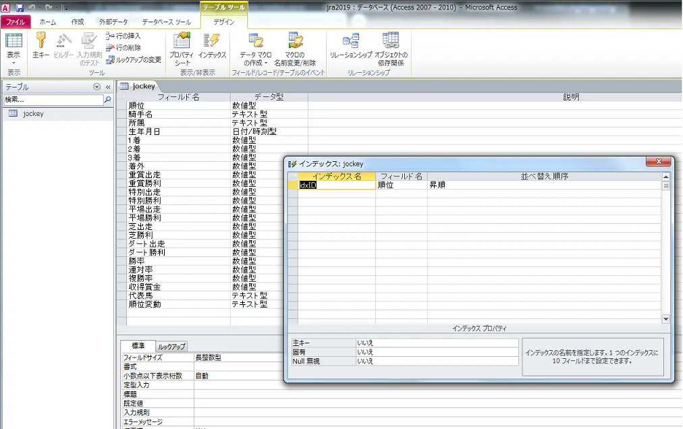The height and width of the screenshot is (429, 683).
Task: Click the 主キー property value いいえ
Action: coord(437,343)
